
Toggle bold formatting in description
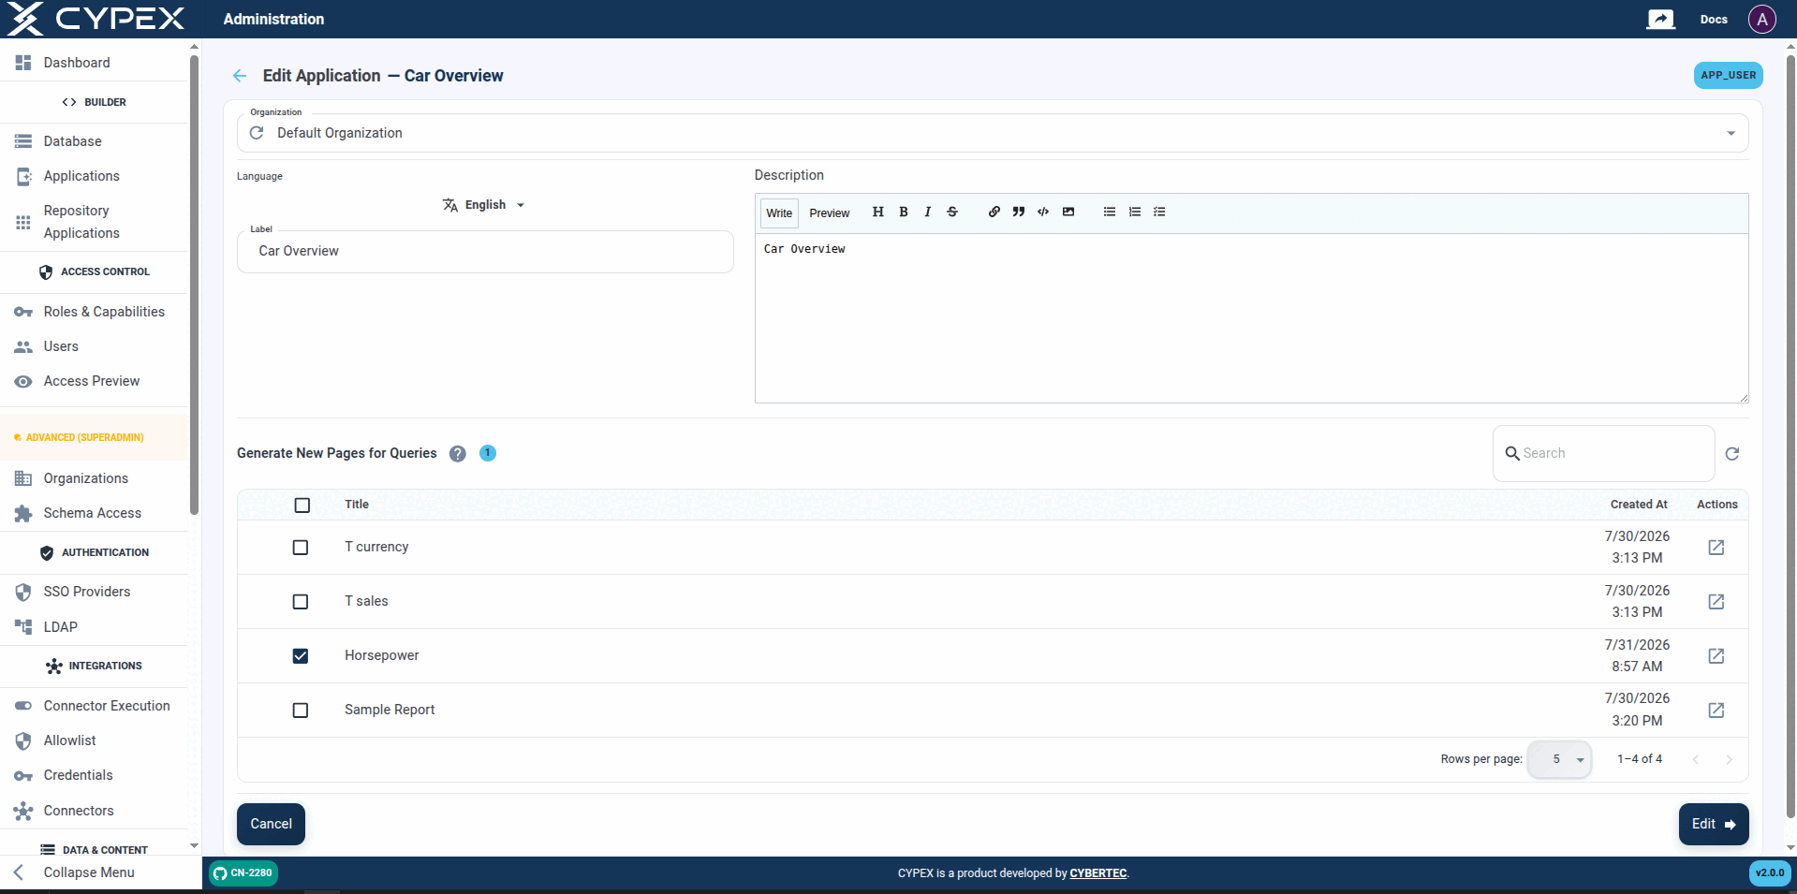click(x=904, y=212)
